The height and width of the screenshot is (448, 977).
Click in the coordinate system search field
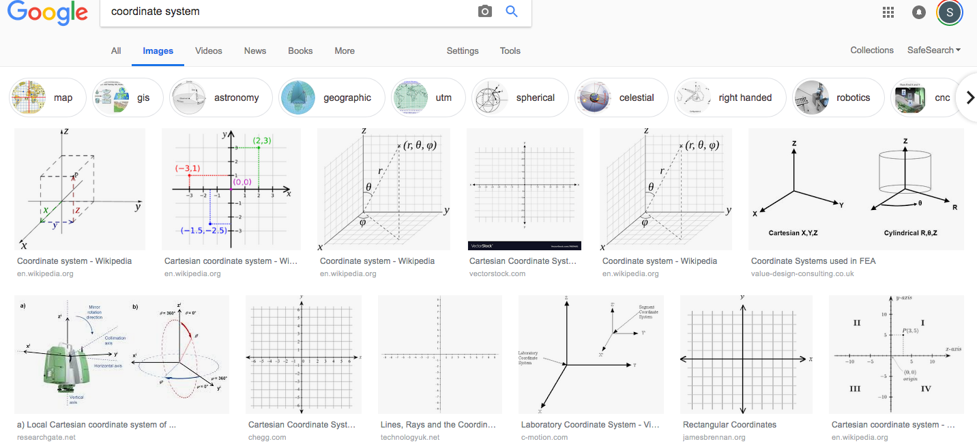(290, 12)
